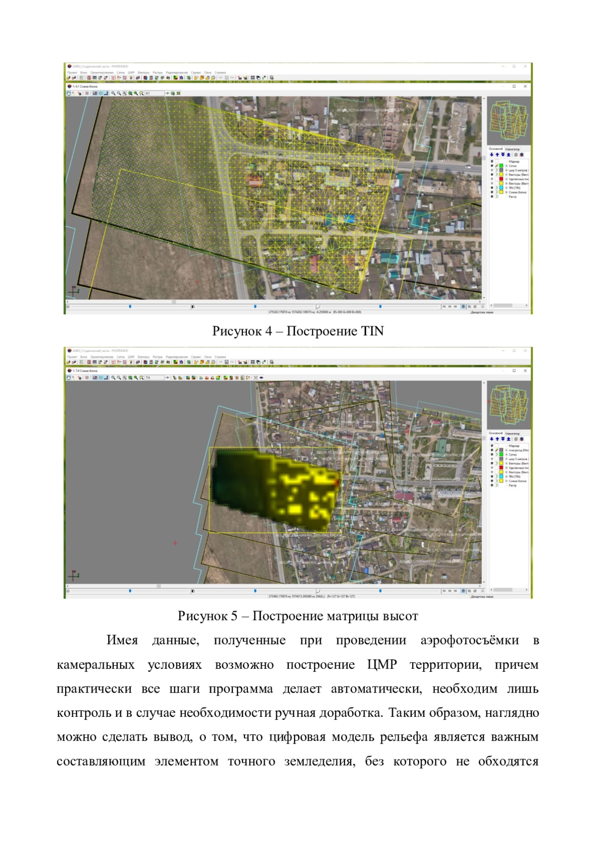The width and height of the screenshot is (596, 843).
Task: Click the second magnifier icon in Figure 4 toolbar
Action: click(119, 93)
